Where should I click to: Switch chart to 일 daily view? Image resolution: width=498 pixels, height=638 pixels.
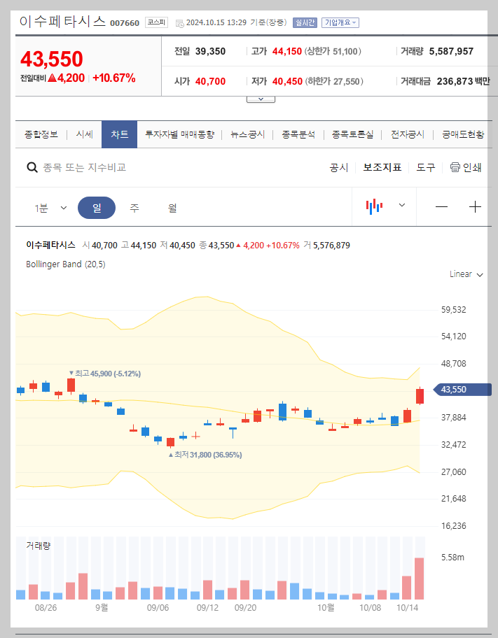coord(97,206)
